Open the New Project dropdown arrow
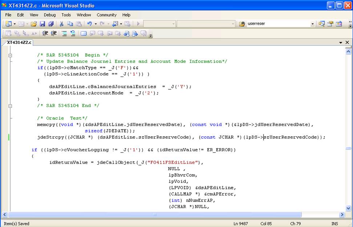Screen dimensions: 353x227 coord(15,24)
